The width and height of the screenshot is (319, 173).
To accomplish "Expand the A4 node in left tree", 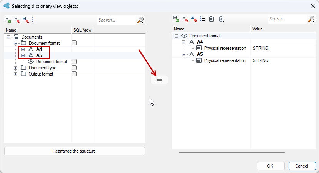I will pyautogui.click(x=23, y=49).
